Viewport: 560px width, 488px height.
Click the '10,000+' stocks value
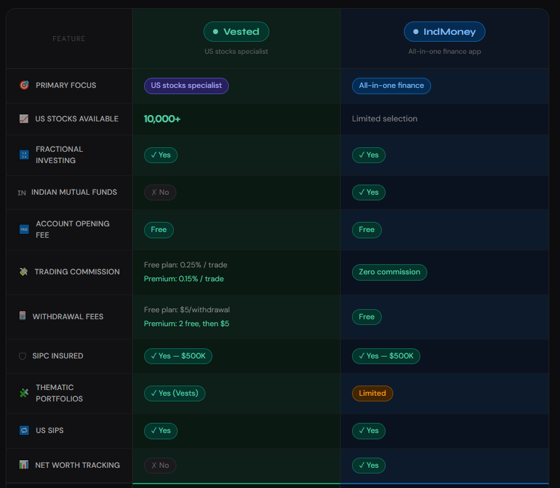pyautogui.click(x=162, y=119)
